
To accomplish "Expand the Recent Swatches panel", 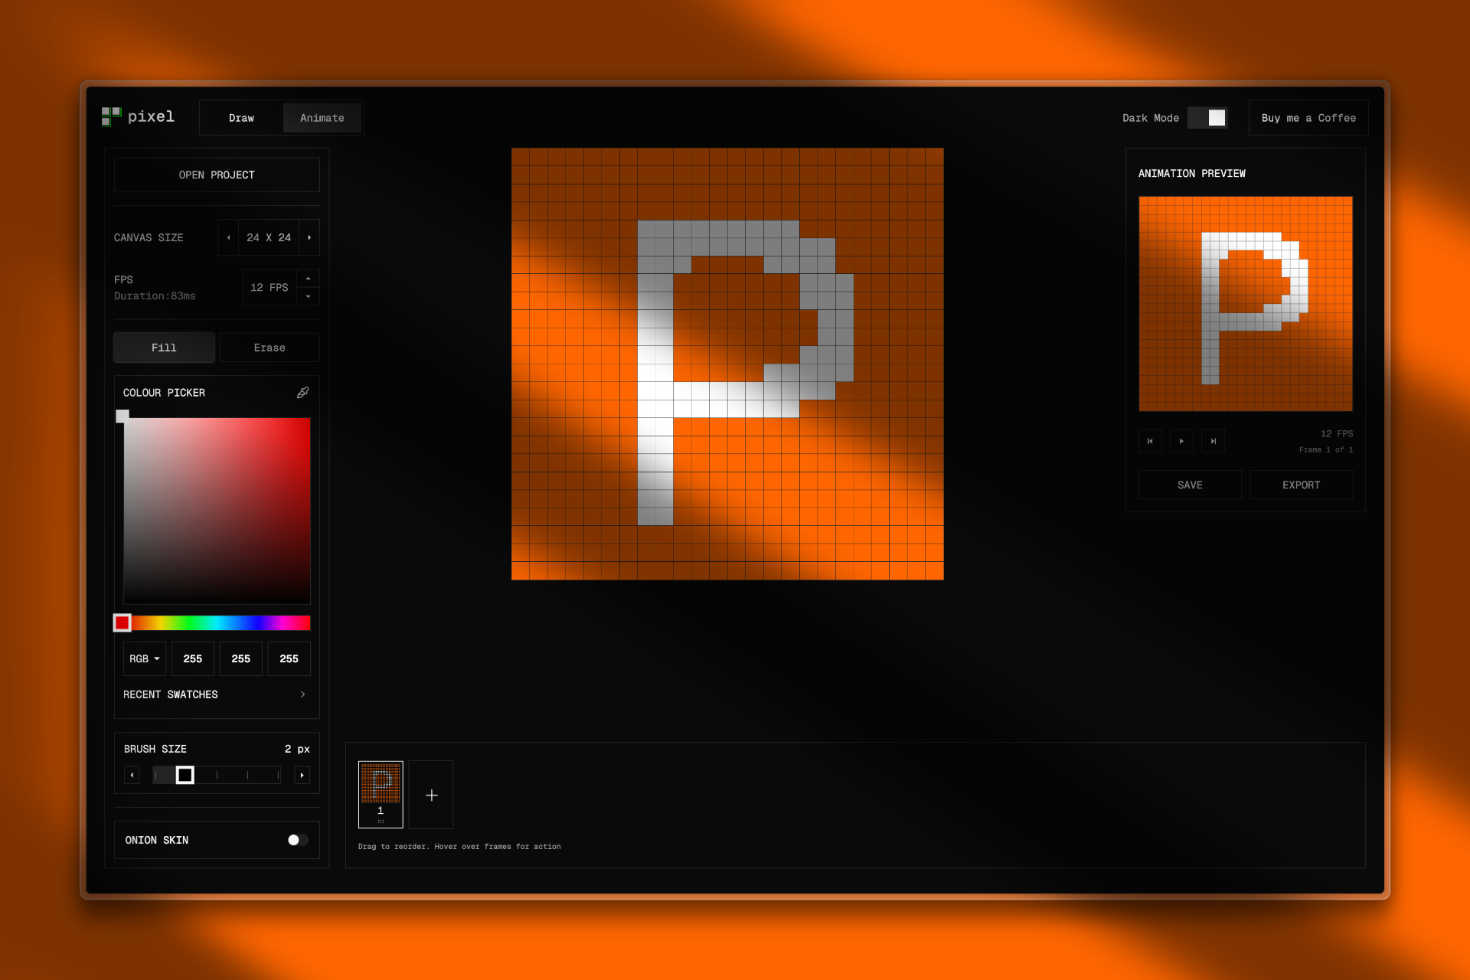I will pyautogui.click(x=302, y=694).
